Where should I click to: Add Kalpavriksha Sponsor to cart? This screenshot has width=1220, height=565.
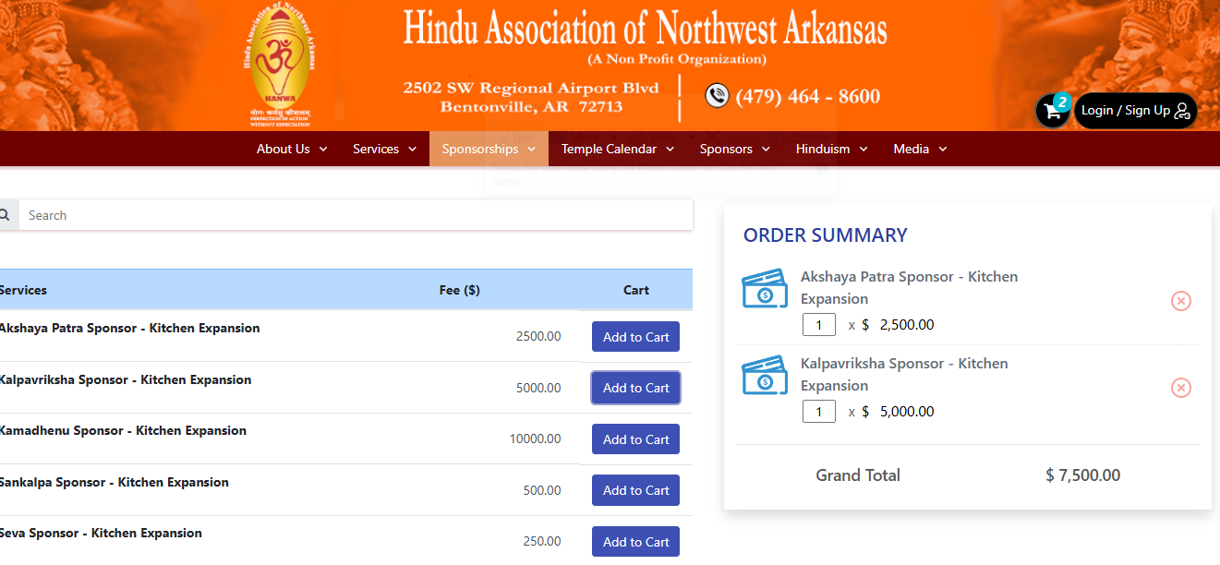click(x=635, y=388)
